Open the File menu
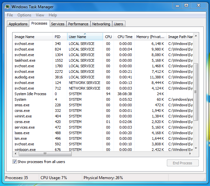210x186 pixels. pyautogui.click(x=10, y=15)
